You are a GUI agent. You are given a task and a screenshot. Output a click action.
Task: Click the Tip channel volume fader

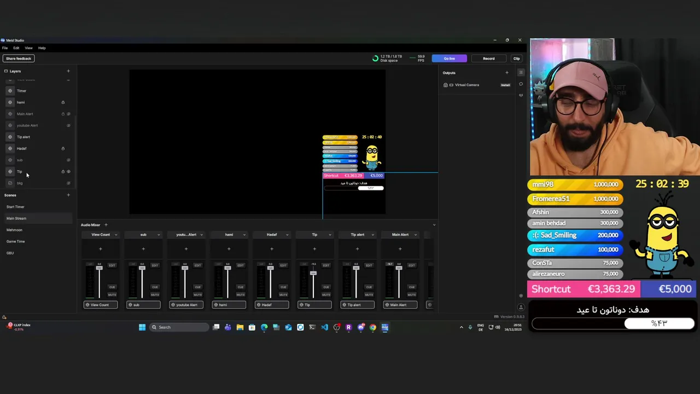click(313, 273)
